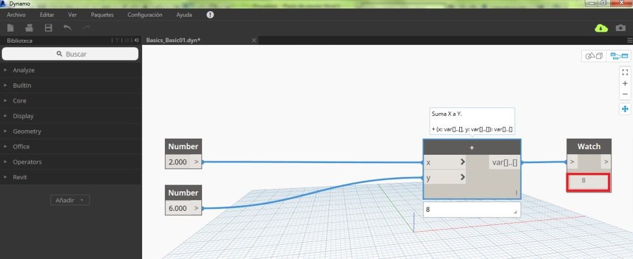The width and height of the screenshot is (633, 259).
Task: Collapse the Biblioteca panel with arrow icon
Action: click(137, 40)
